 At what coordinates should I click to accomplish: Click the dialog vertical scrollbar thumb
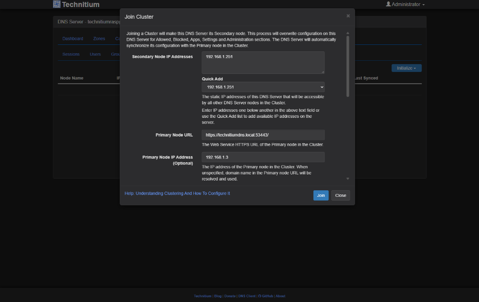348,66
